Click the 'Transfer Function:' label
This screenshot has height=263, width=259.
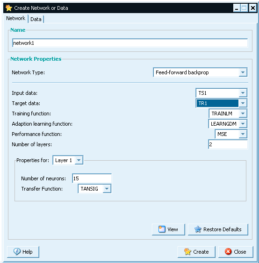(42, 189)
